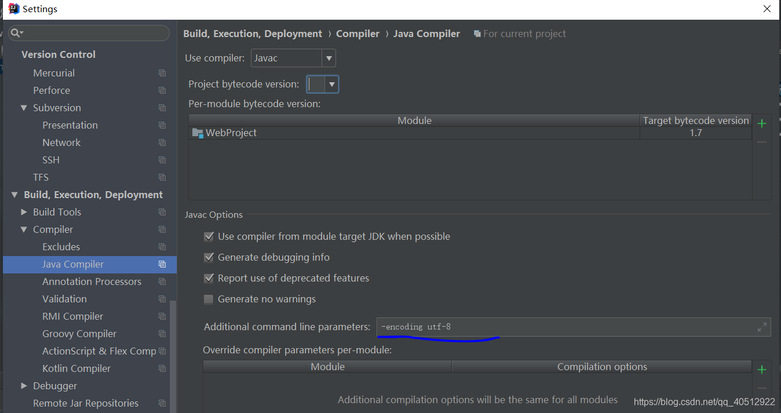Click the WebProject module folder icon
The image size is (781, 413).
pos(198,133)
